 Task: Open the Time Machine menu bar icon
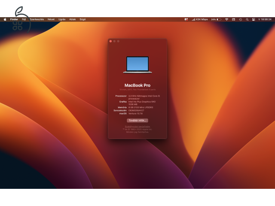click(241, 19)
